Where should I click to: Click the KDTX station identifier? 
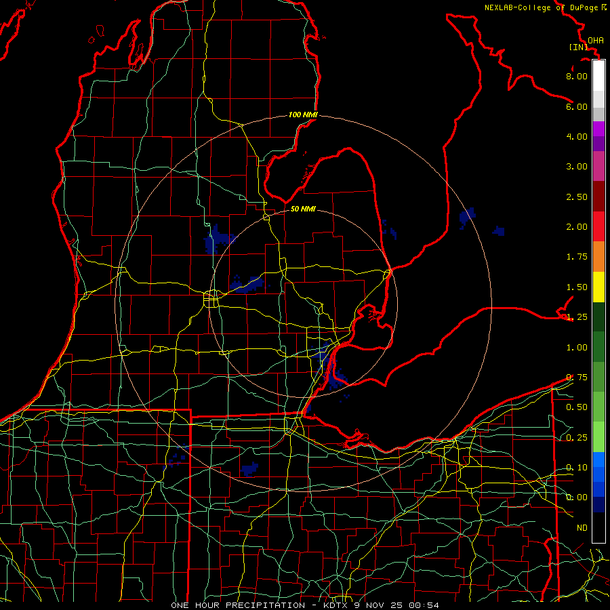click(x=336, y=605)
